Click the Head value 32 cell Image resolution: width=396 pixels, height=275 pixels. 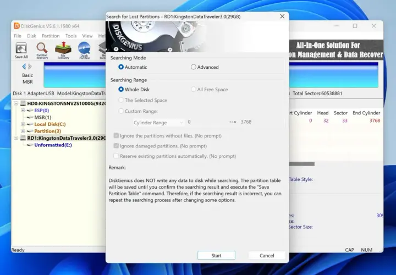pyautogui.click(x=326, y=120)
